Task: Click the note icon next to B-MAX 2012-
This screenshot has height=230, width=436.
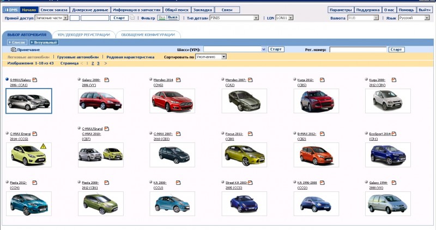Action: (x=323, y=133)
